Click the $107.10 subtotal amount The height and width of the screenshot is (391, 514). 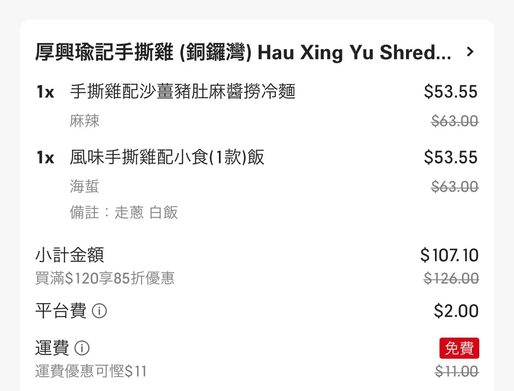[x=449, y=255]
